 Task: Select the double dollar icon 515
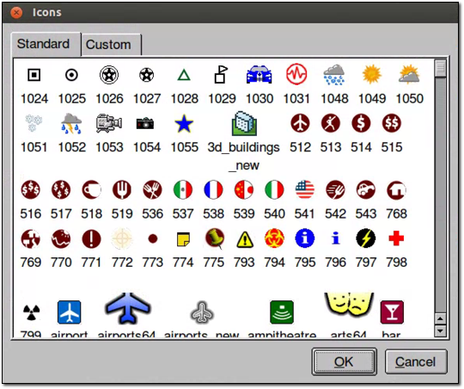392,123
